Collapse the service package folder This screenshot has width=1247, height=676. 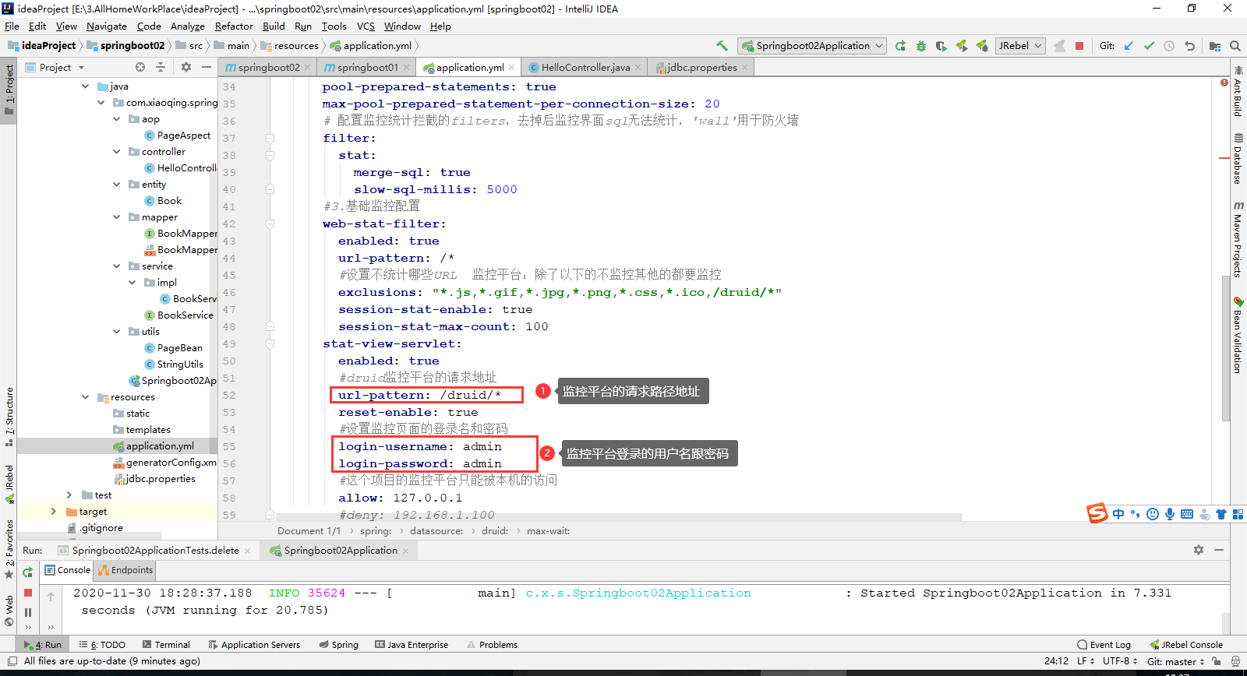[116, 266]
